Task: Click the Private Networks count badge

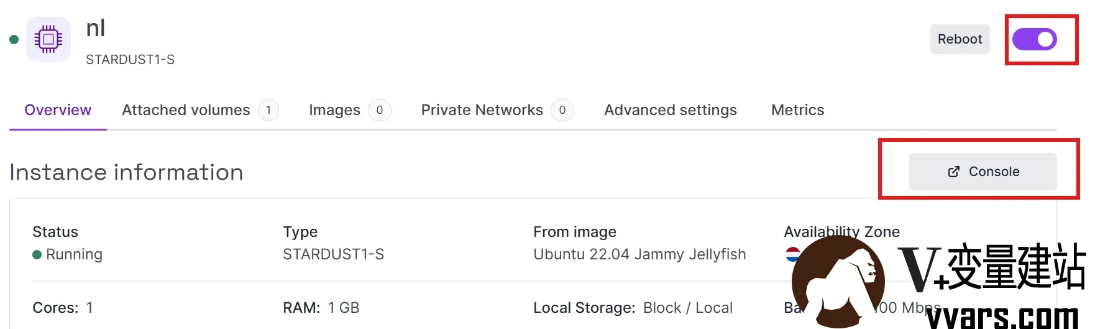Action: (562, 111)
